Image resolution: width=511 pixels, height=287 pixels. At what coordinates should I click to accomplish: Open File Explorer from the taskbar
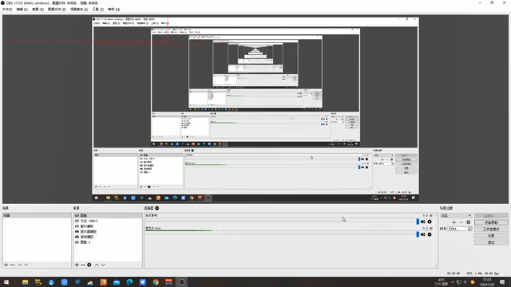click(x=25, y=282)
